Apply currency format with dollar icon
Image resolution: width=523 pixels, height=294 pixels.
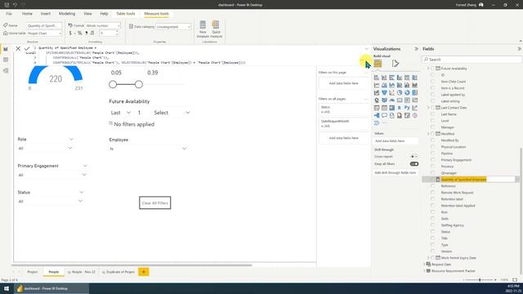[x=70, y=33]
